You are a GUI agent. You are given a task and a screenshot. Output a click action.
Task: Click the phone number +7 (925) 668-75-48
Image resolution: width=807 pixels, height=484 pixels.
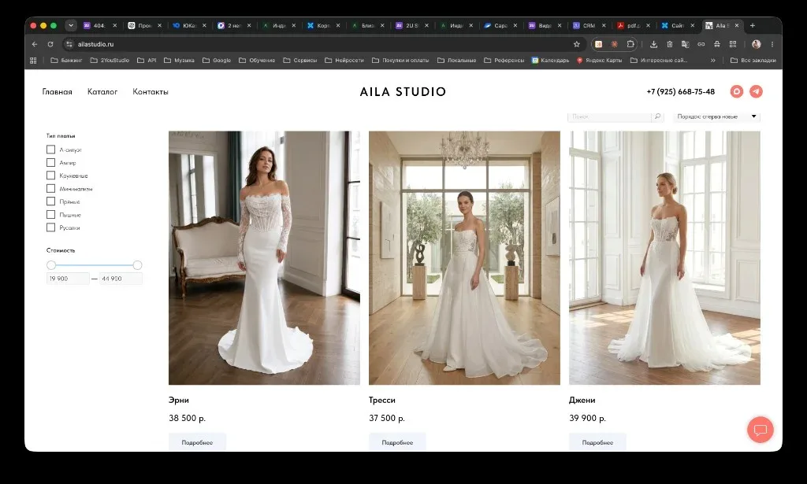pyautogui.click(x=680, y=91)
